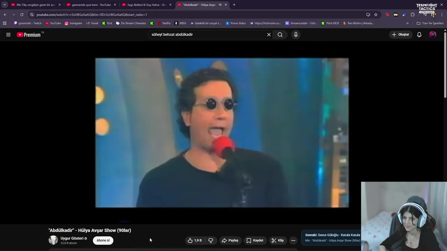Go back in browser history
The width and height of the screenshot is (447, 251).
[5, 15]
